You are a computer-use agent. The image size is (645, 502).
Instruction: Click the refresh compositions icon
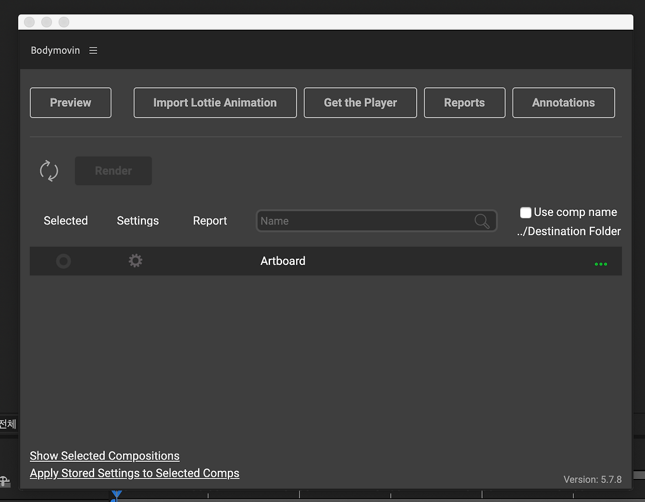[x=49, y=171]
